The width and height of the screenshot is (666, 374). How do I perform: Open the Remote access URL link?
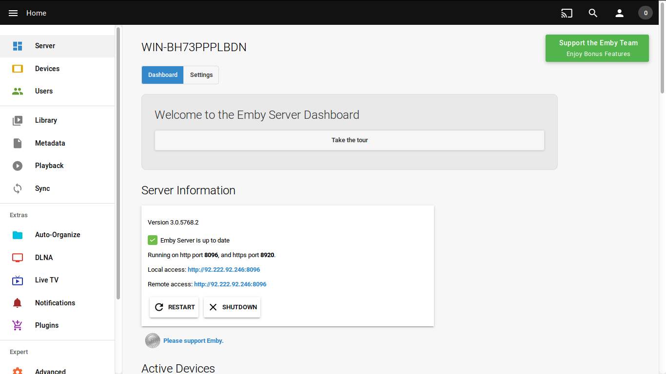[230, 284]
